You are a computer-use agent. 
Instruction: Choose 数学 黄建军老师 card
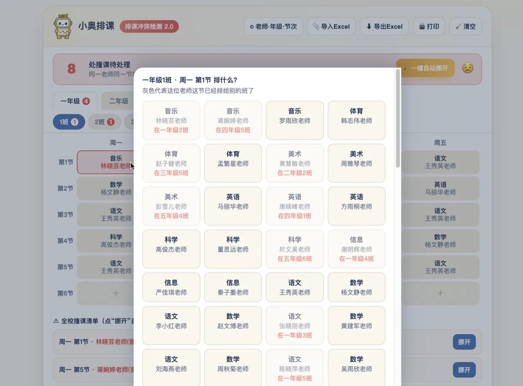[357, 326]
